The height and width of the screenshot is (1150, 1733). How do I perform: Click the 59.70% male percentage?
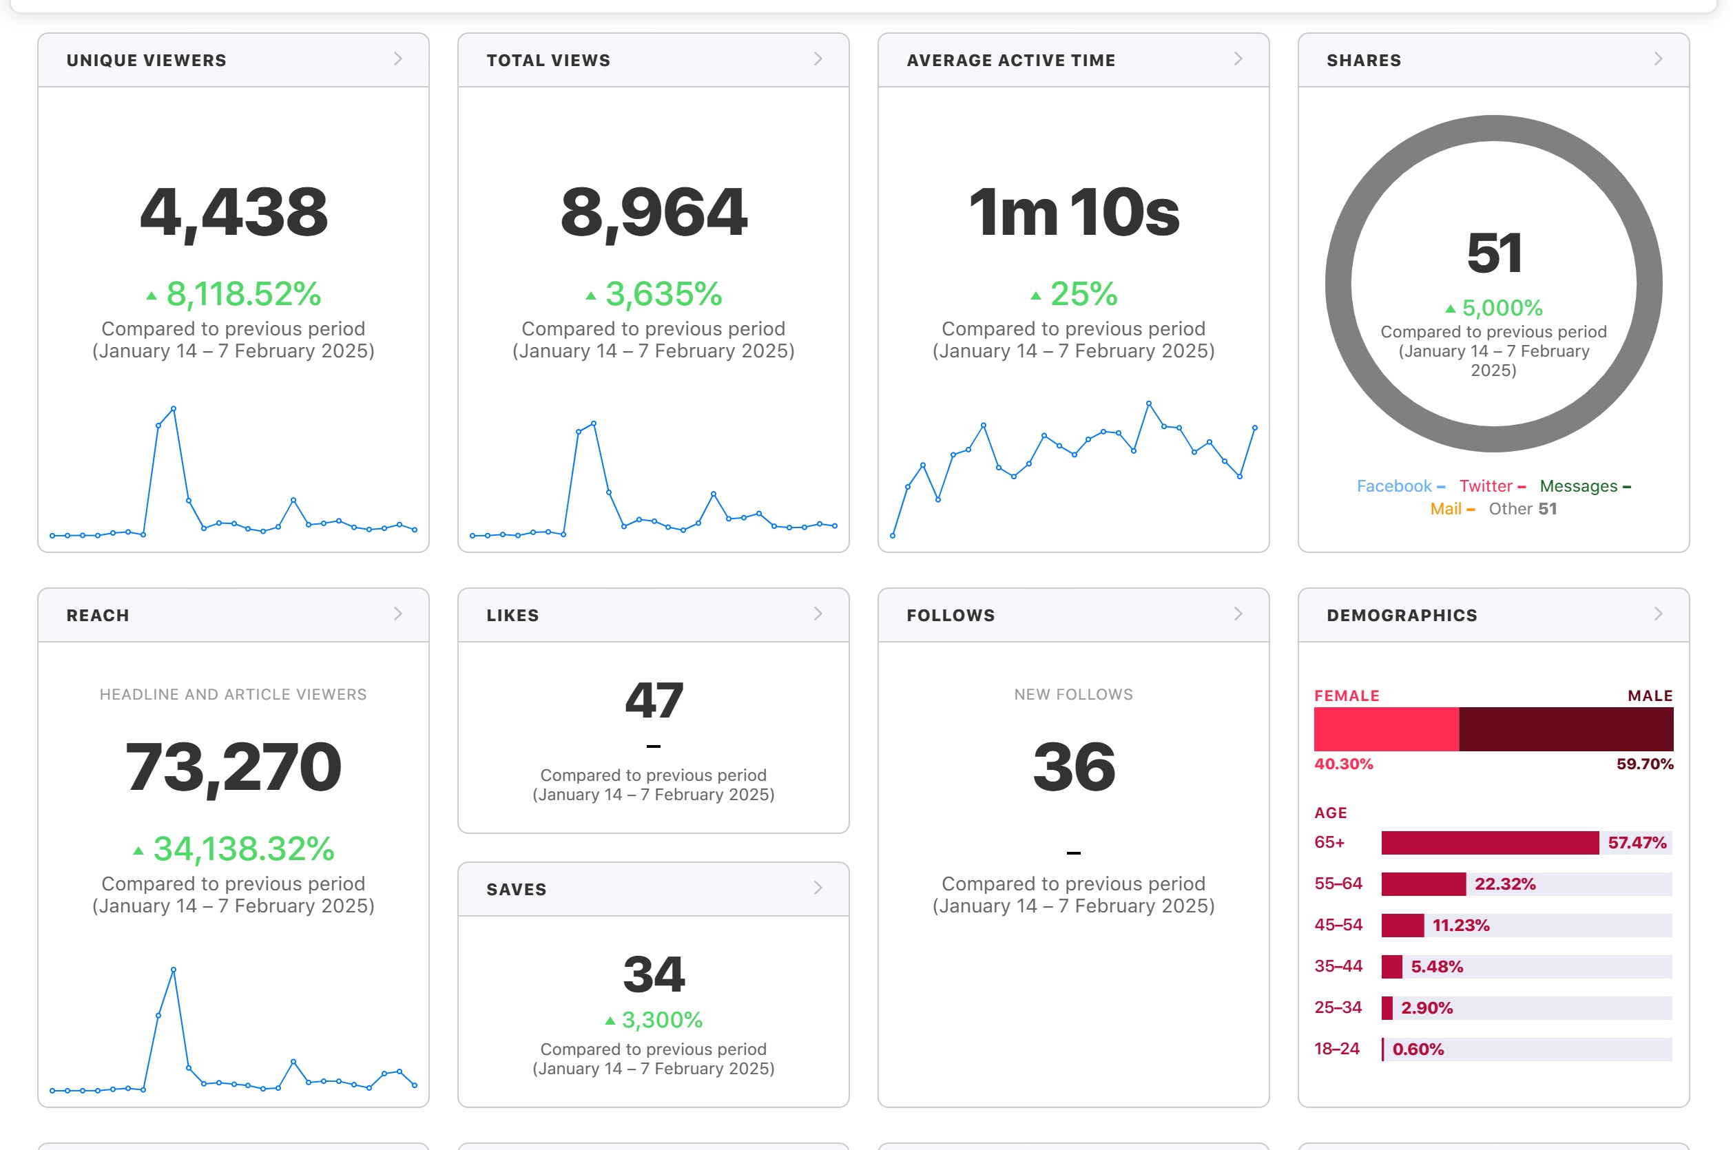pos(1645,764)
